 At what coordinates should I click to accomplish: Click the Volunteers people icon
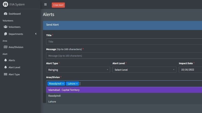(6, 27)
